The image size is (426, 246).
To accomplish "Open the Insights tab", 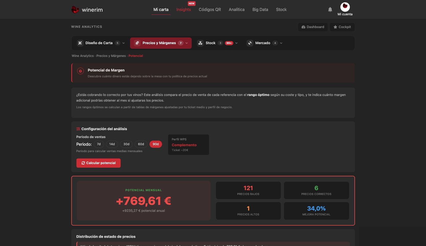I will click(x=183, y=9).
